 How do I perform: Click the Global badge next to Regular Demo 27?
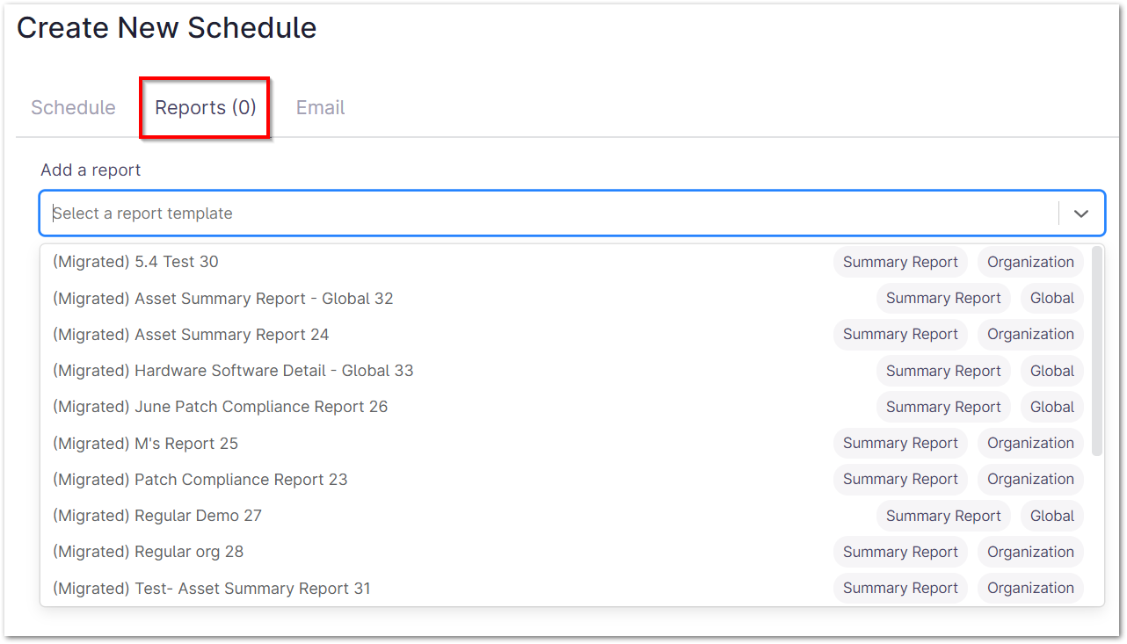pyautogui.click(x=1051, y=516)
